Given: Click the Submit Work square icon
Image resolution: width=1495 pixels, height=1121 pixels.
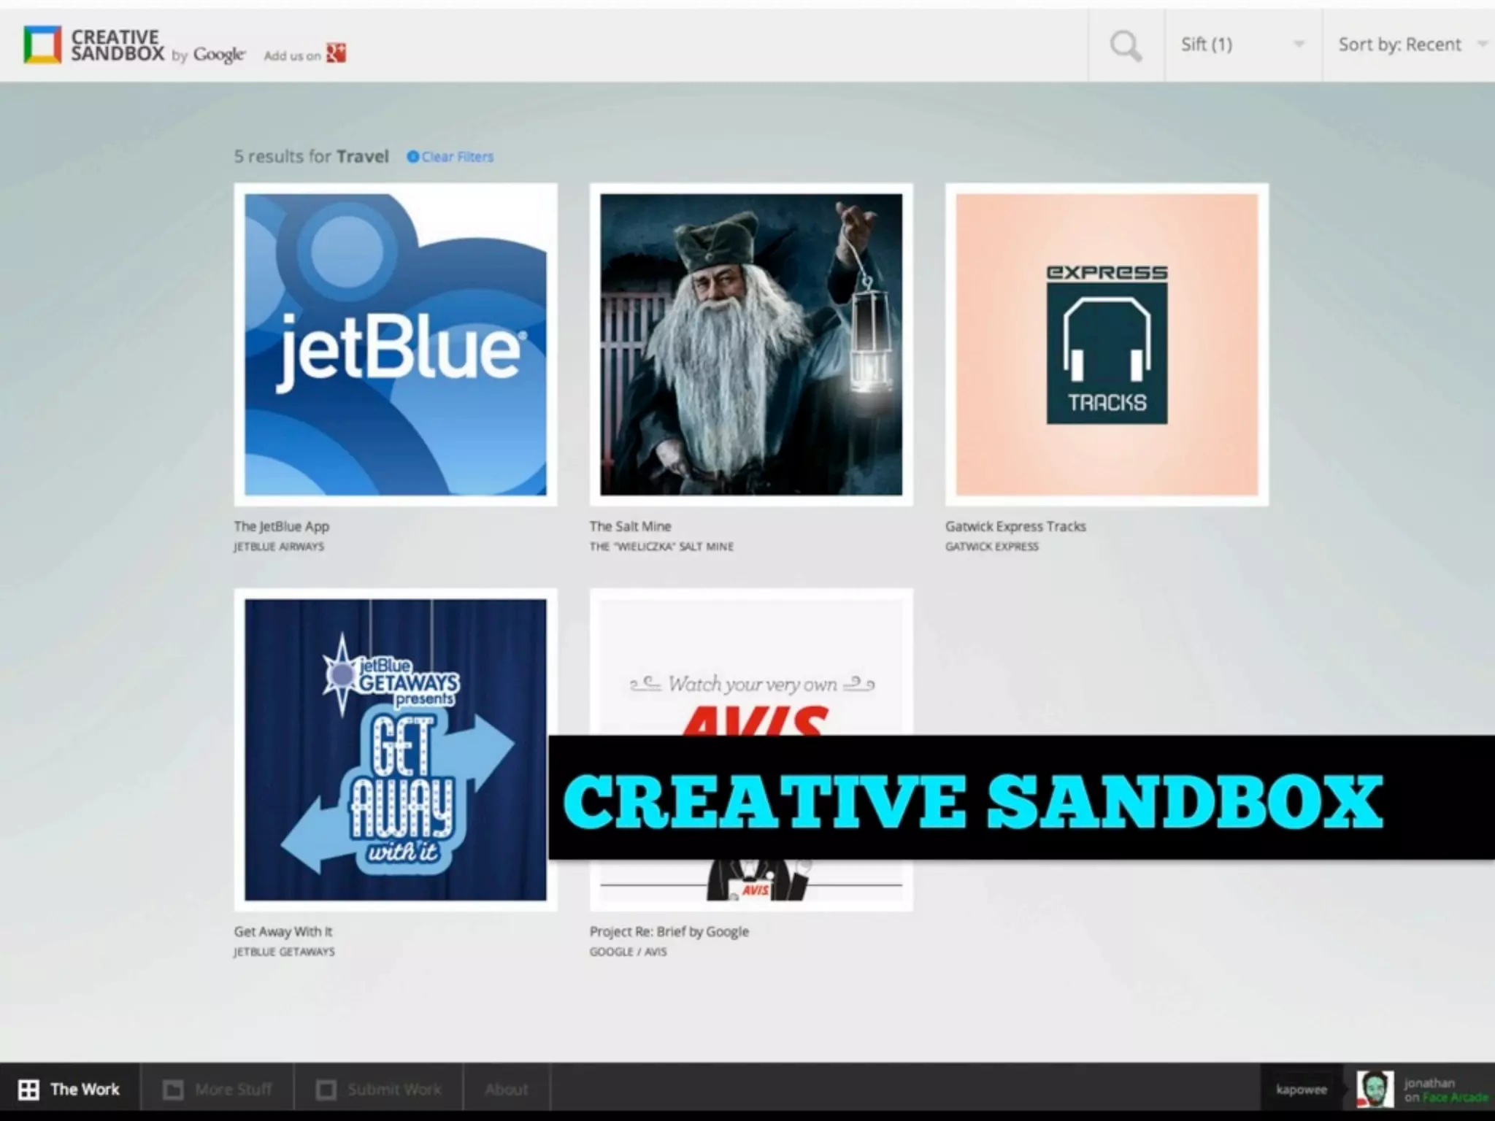Looking at the screenshot, I should tap(326, 1090).
